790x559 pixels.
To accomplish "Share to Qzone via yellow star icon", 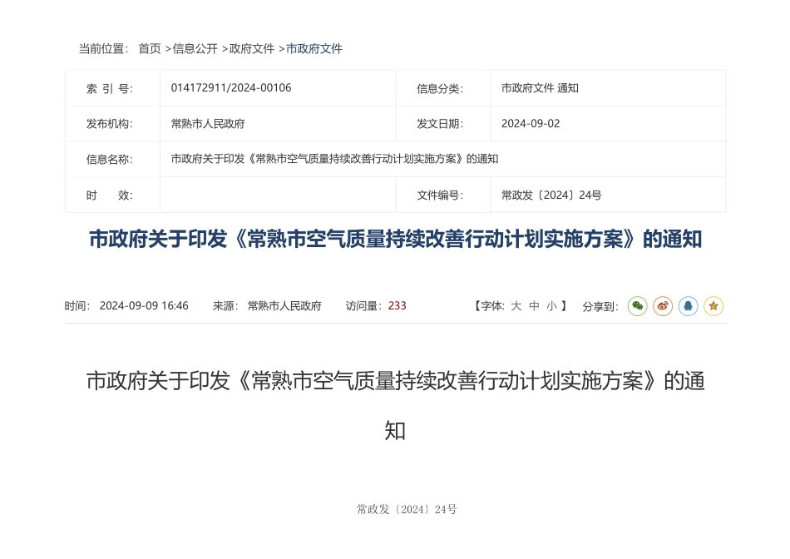I will pyautogui.click(x=713, y=306).
